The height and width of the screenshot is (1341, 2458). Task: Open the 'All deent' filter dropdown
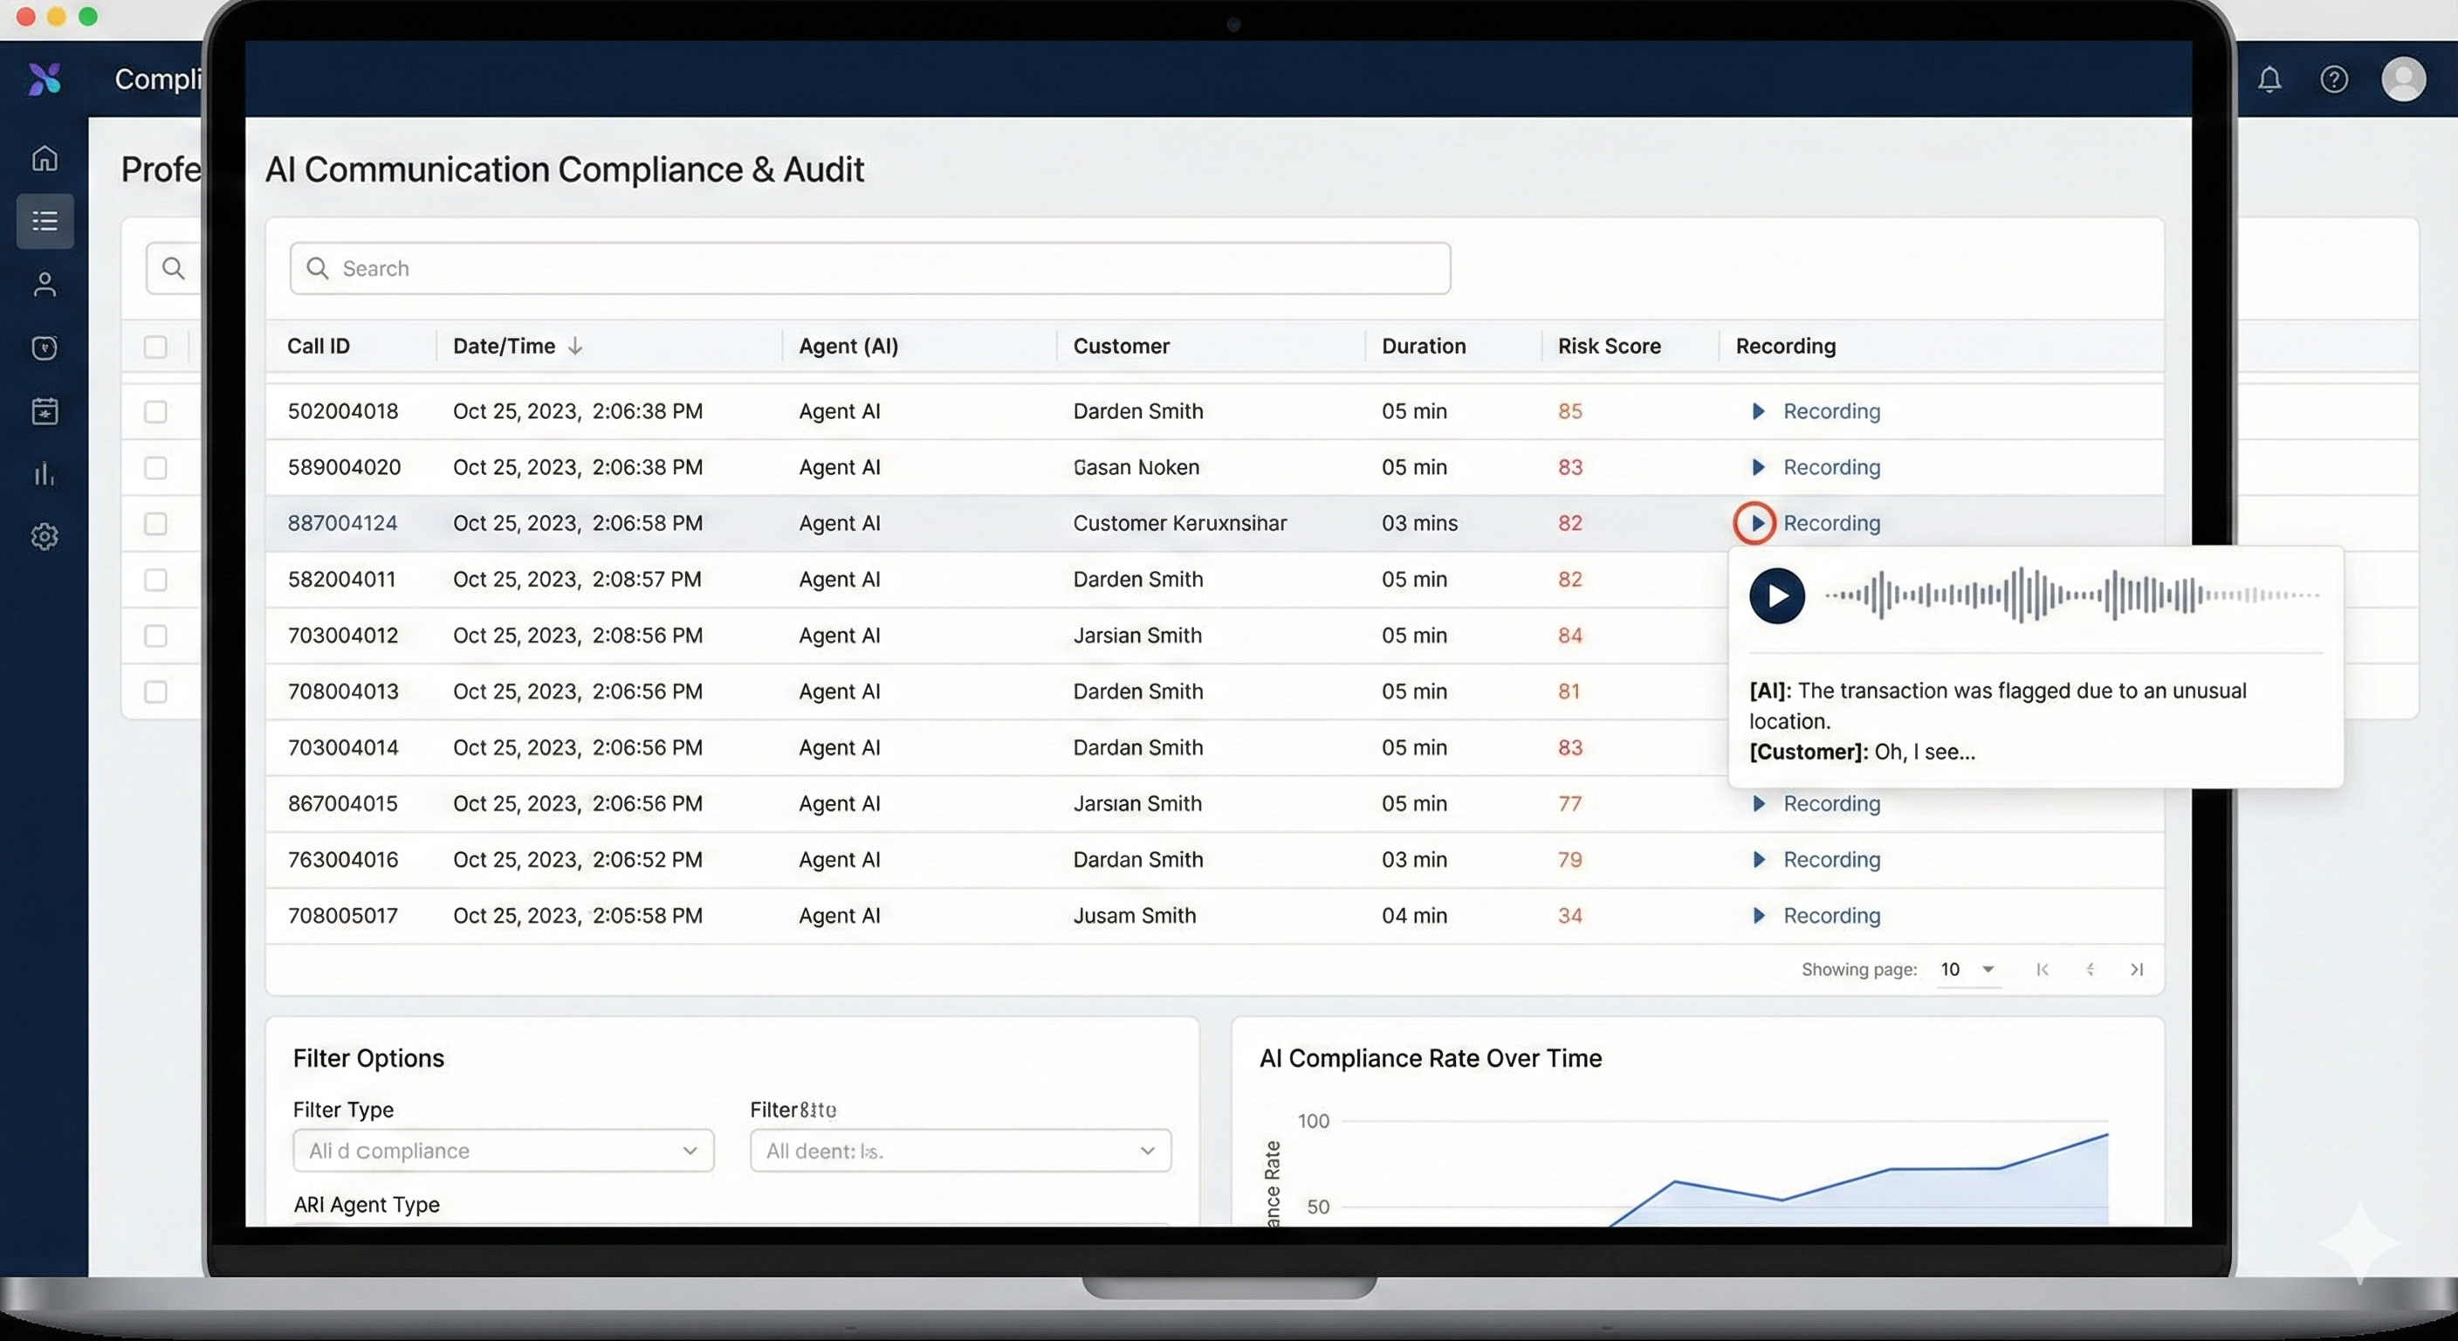pos(960,1151)
